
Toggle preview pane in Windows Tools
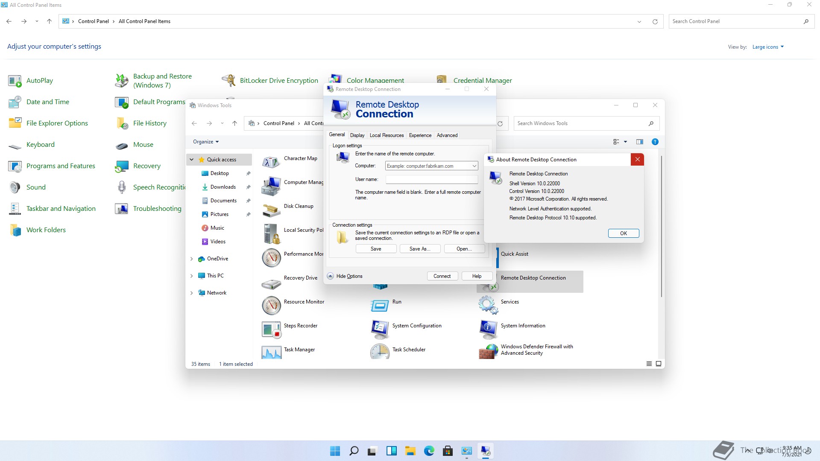[x=639, y=142]
